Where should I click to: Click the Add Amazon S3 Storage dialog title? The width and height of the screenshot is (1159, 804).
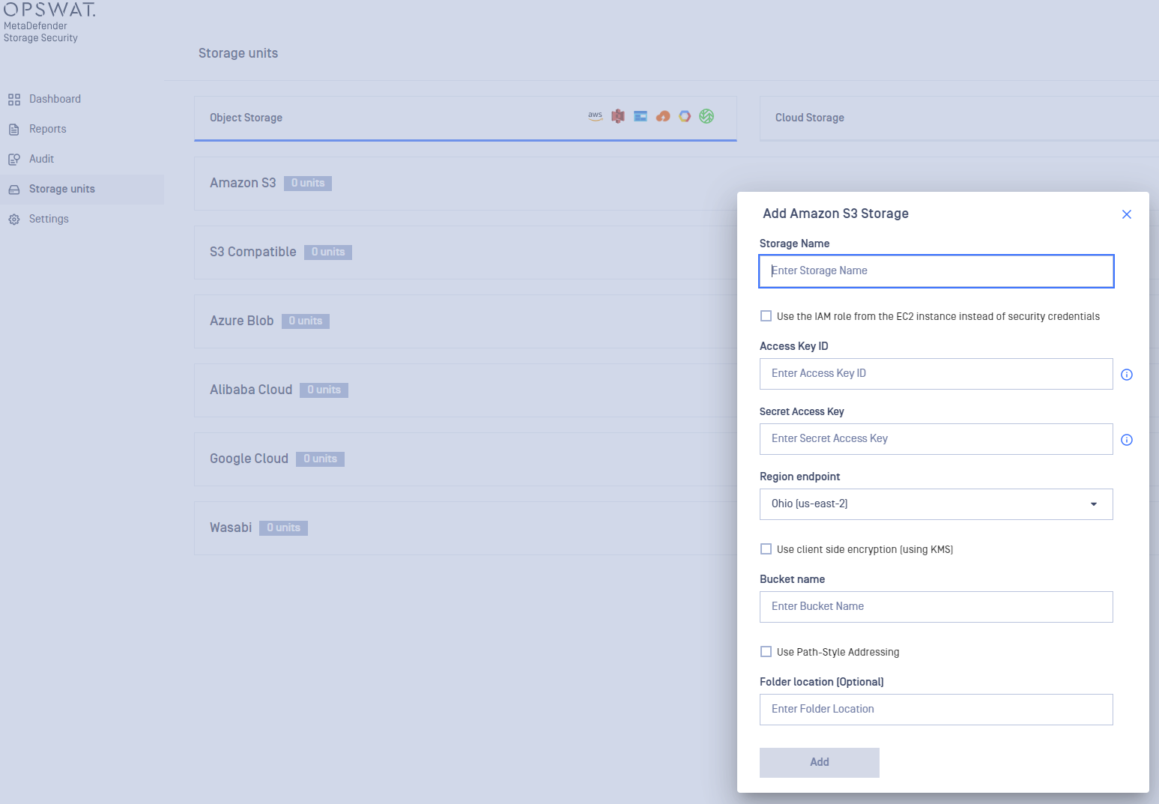tap(835, 214)
